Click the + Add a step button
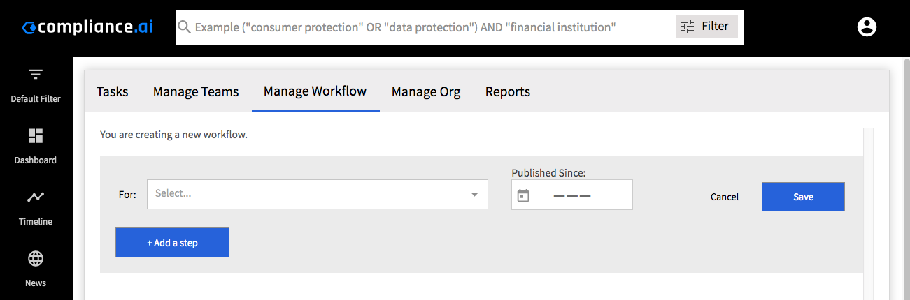 coord(172,242)
